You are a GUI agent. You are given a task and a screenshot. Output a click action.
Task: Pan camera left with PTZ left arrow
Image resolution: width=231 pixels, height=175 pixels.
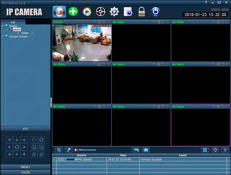click(x=9, y=147)
